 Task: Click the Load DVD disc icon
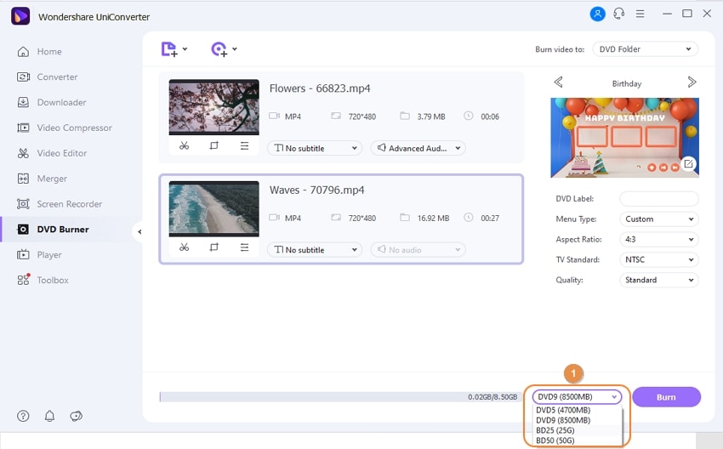219,48
